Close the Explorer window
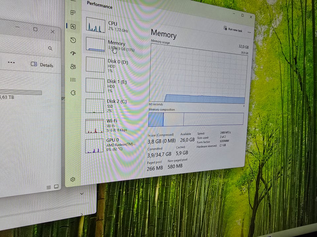Image resolution: width=317 pixels, height=237 pixels. click(53, 32)
